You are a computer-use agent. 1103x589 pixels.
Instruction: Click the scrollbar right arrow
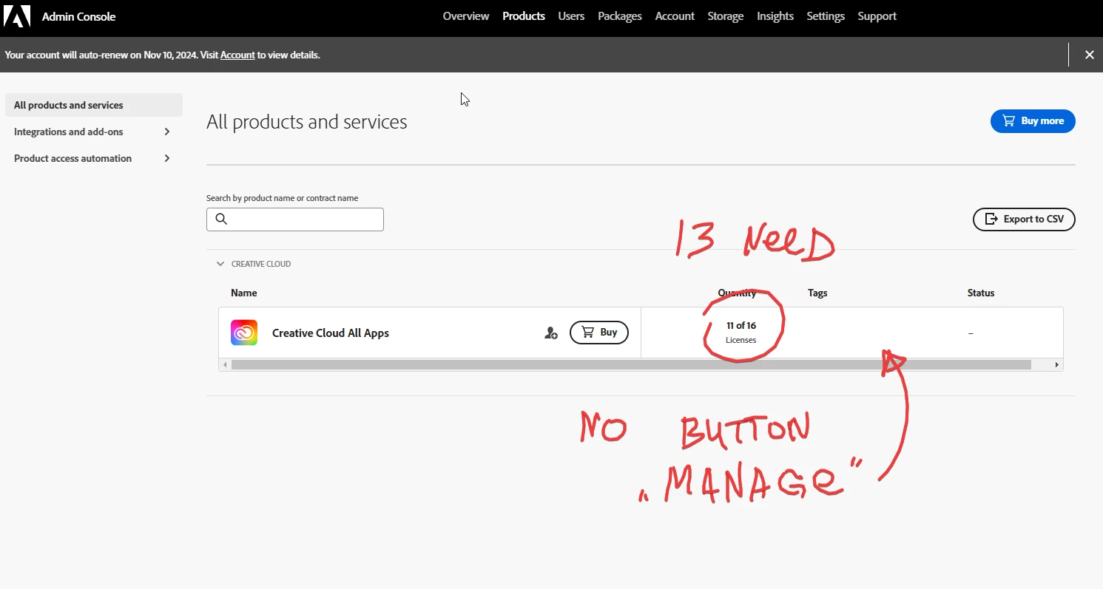(1057, 365)
